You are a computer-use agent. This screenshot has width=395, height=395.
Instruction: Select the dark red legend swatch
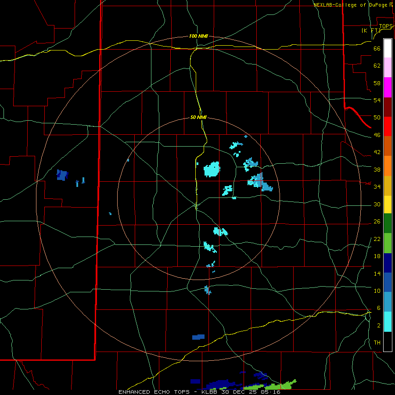pyautogui.click(x=388, y=107)
